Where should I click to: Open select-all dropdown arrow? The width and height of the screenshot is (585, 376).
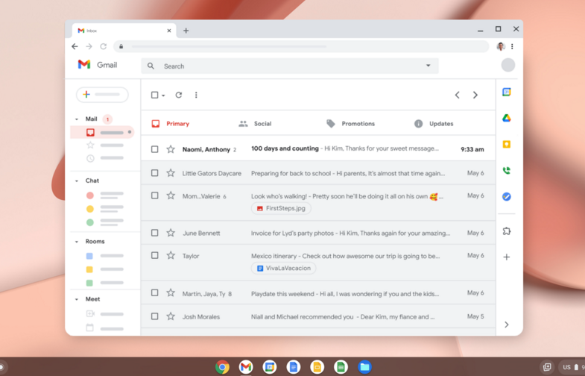[x=163, y=95]
